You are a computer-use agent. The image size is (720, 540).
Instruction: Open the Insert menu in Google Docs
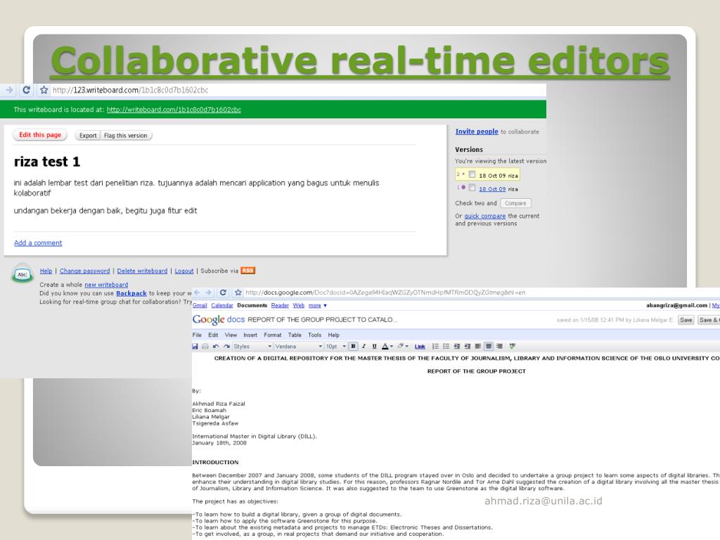(250, 335)
